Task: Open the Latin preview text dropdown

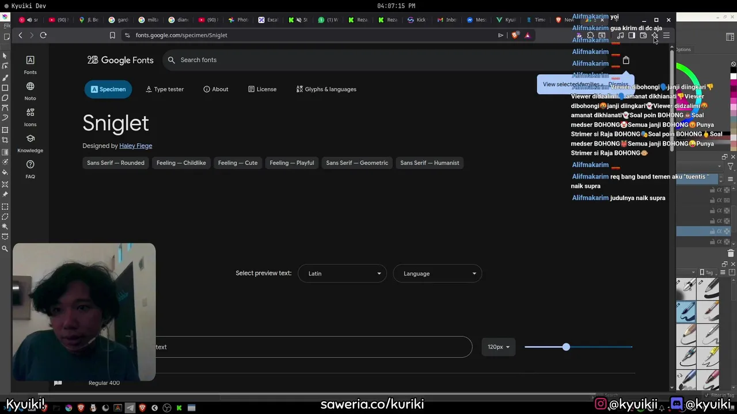Action: click(x=343, y=274)
